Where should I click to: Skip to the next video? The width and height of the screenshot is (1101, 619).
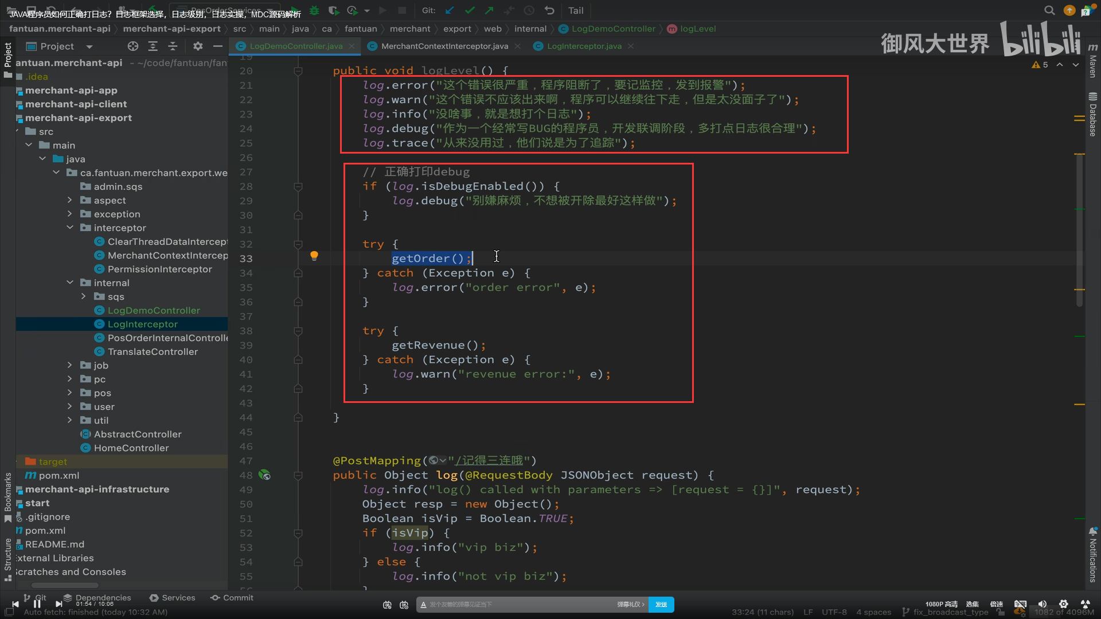point(58,604)
